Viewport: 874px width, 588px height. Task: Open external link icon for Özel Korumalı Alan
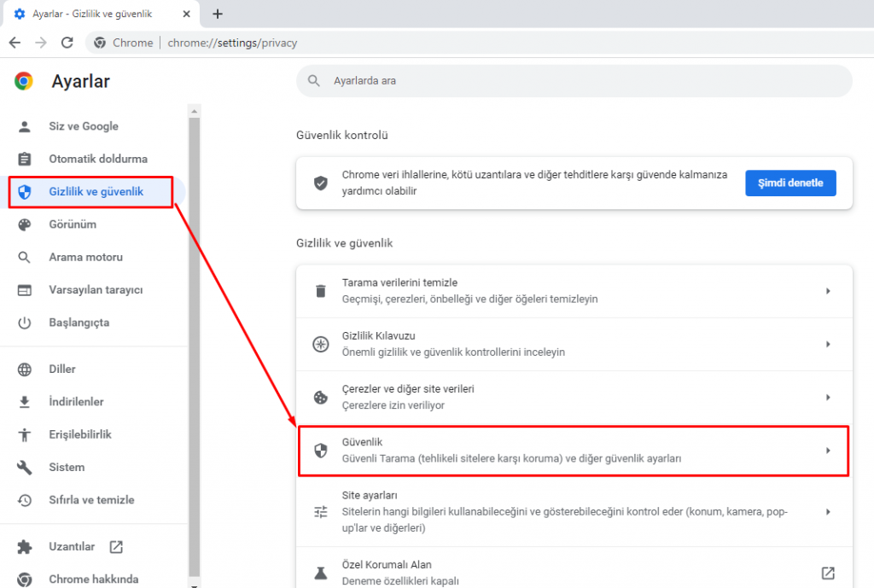tap(828, 573)
